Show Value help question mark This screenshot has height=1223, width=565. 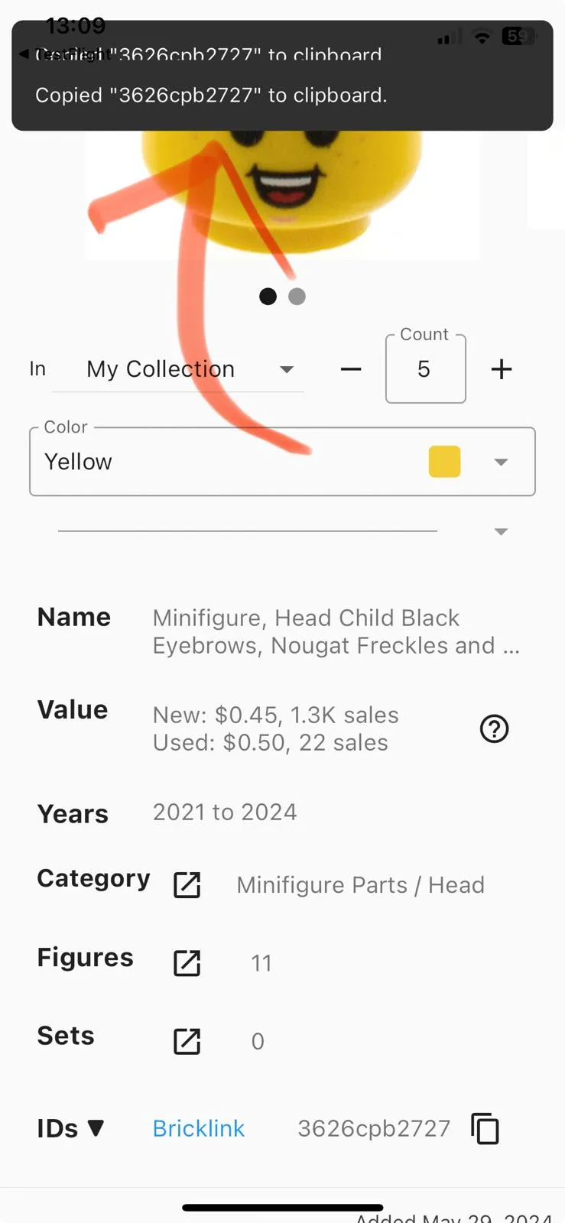click(x=494, y=728)
